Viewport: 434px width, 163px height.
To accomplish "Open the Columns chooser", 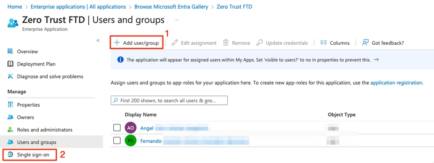I will pyautogui.click(x=335, y=43).
